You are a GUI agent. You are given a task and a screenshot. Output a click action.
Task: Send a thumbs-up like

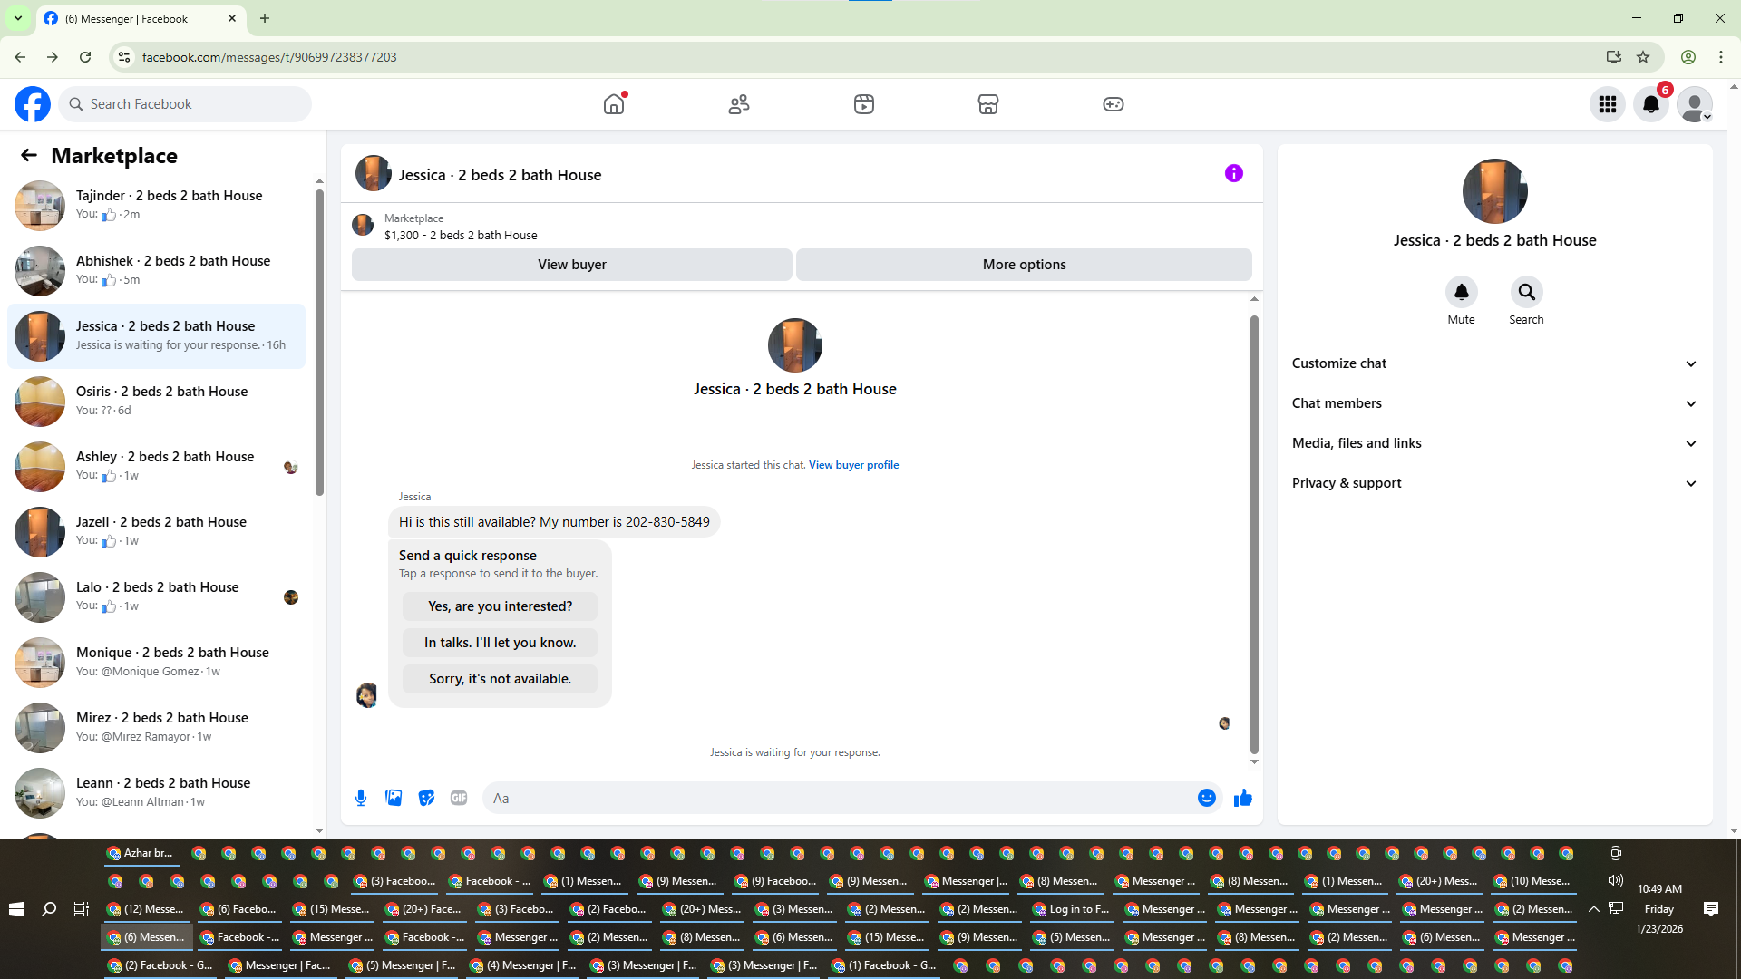point(1242,798)
